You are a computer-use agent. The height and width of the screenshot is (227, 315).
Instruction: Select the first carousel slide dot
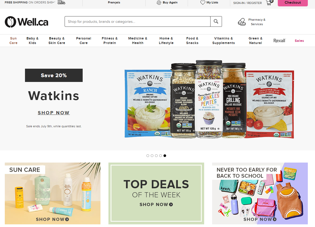click(148, 156)
